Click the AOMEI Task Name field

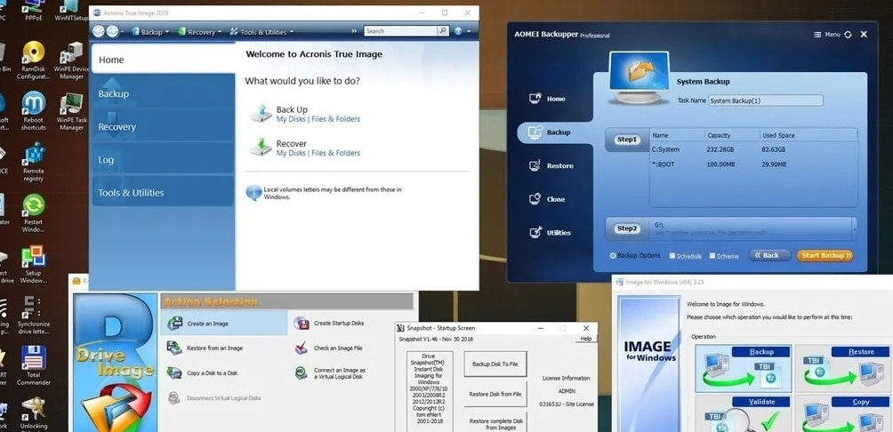click(766, 100)
